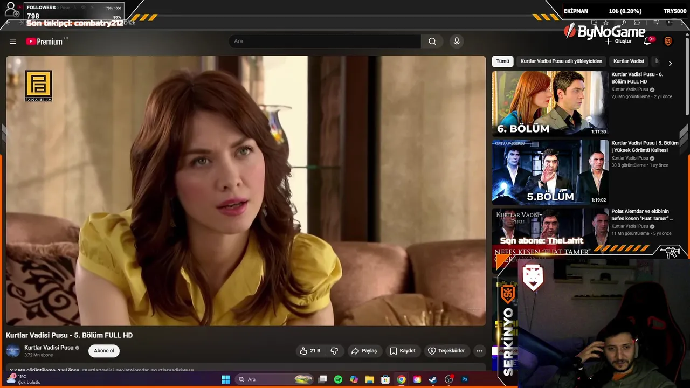Image resolution: width=690 pixels, height=388 pixels.
Task: Open Photoshop from taskbar
Action: (x=465, y=379)
